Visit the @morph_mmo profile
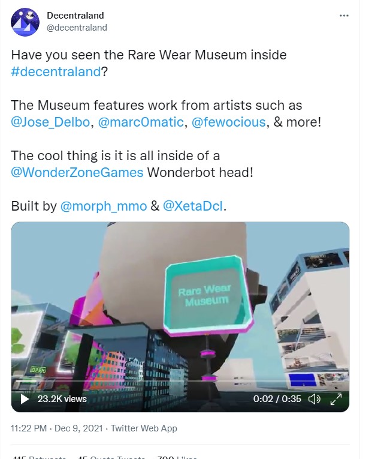 coord(104,206)
